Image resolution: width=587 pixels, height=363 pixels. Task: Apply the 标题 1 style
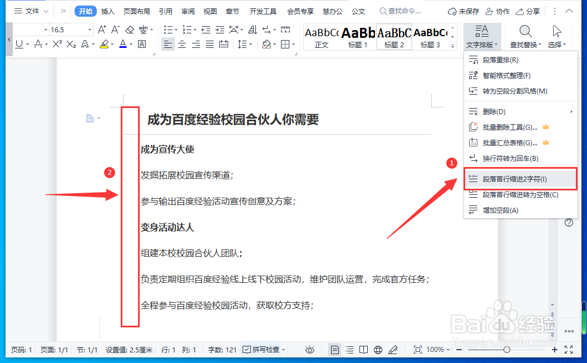[x=358, y=37]
